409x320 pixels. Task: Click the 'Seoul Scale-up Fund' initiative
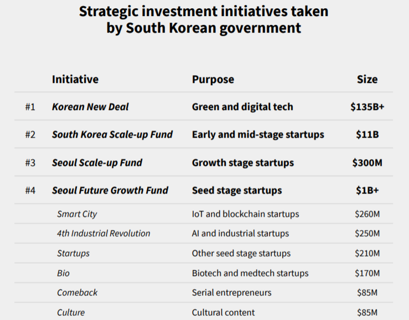tap(97, 162)
